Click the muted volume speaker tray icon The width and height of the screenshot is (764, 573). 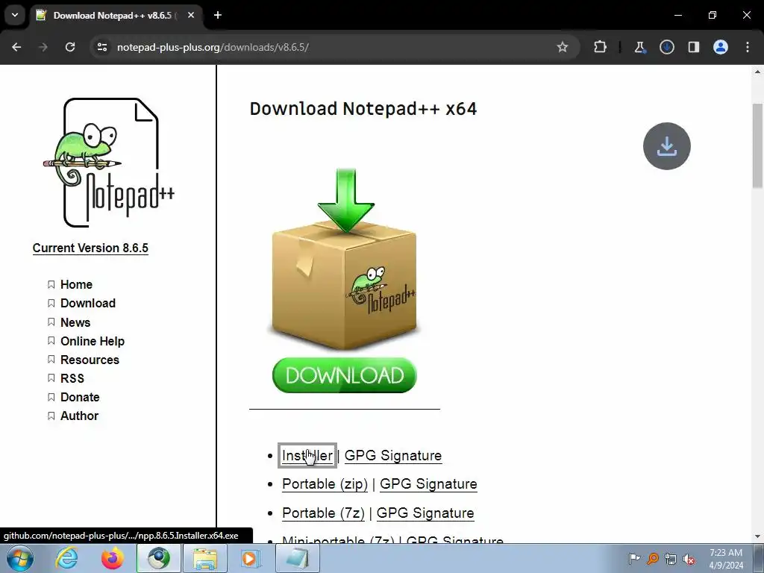(x=689, y=558)
